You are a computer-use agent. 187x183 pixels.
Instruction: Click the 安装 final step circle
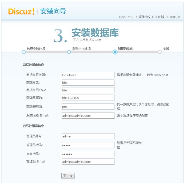click(x=160, y=52)
